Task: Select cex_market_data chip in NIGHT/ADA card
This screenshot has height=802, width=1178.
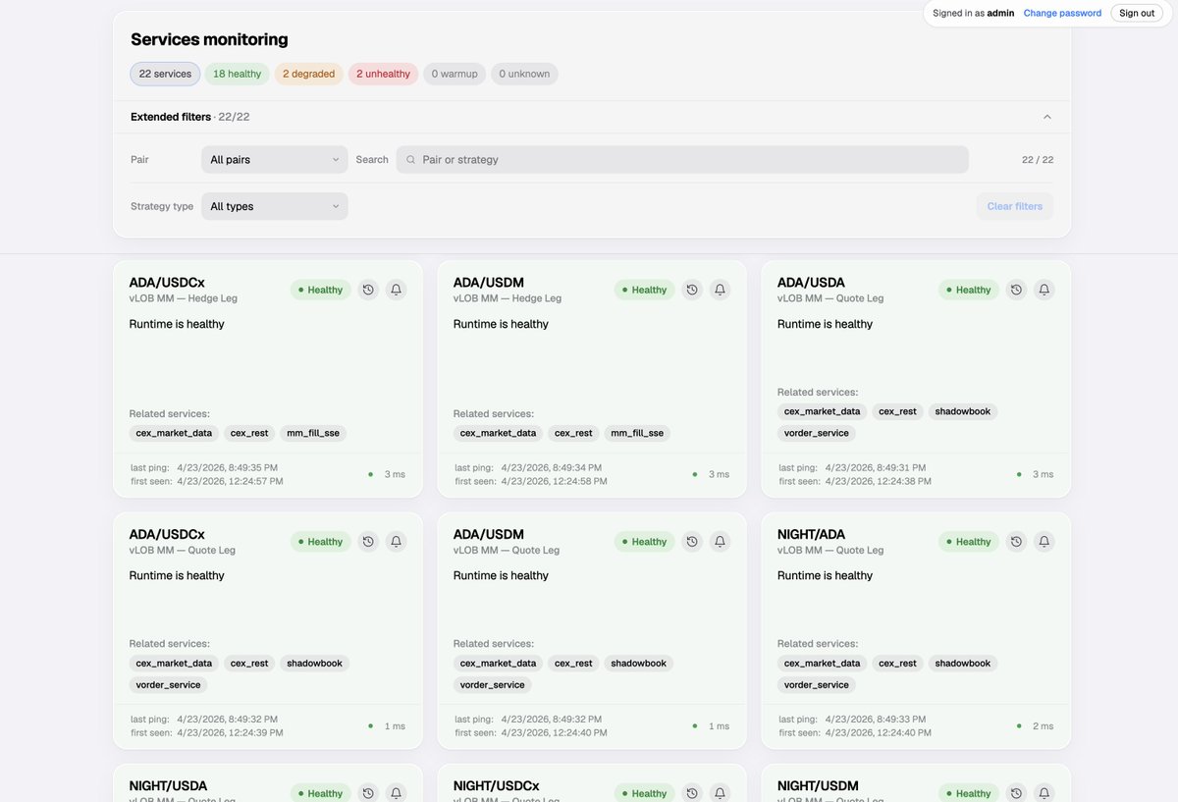Action: tap(822, 664)
